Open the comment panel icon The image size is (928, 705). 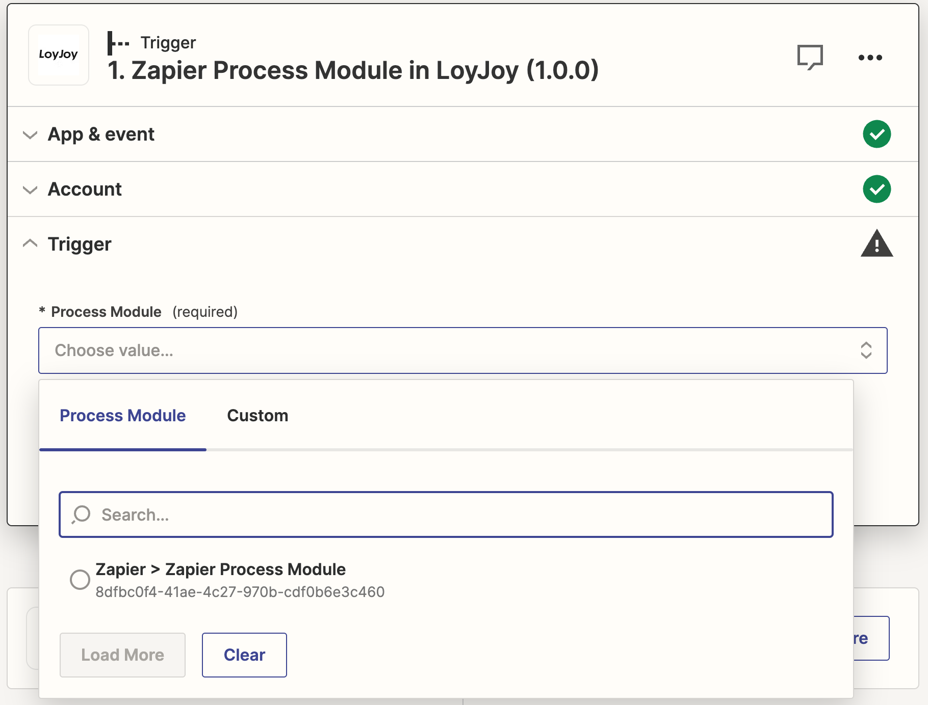pyautogui.click(x=811, y=57)
